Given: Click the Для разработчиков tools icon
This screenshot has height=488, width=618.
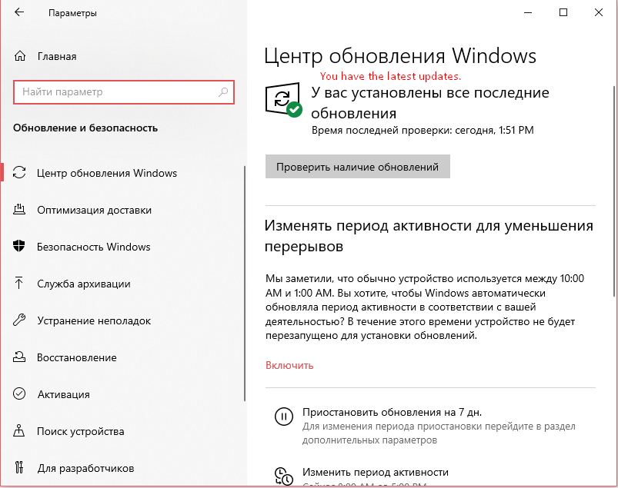Looking at the screenshot, I should pyautogui.click(x=19, y=467).
